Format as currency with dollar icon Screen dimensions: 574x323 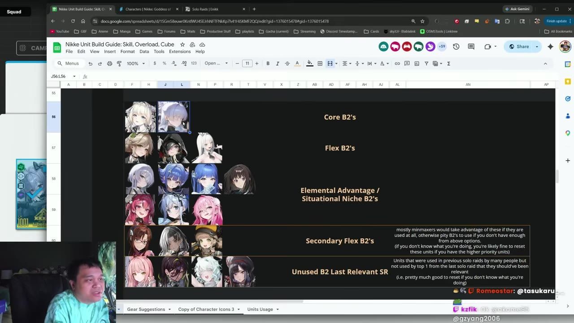pyautogui.click(x=155, y=64)
